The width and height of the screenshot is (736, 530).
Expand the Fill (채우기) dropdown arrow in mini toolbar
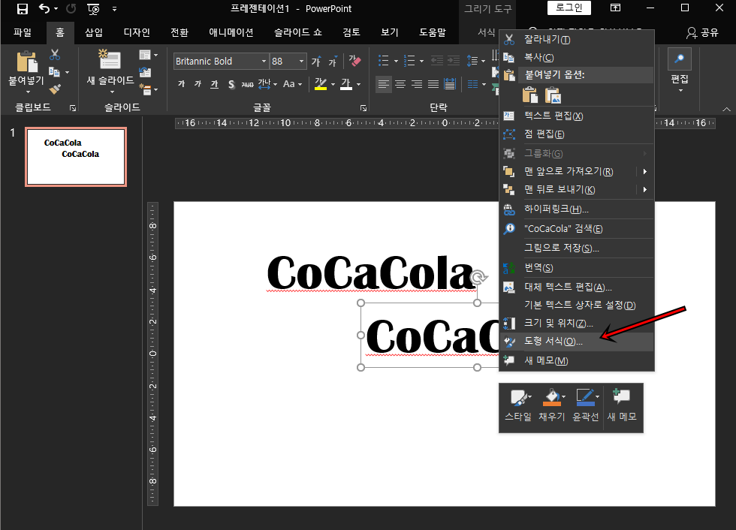pos(563,397)
